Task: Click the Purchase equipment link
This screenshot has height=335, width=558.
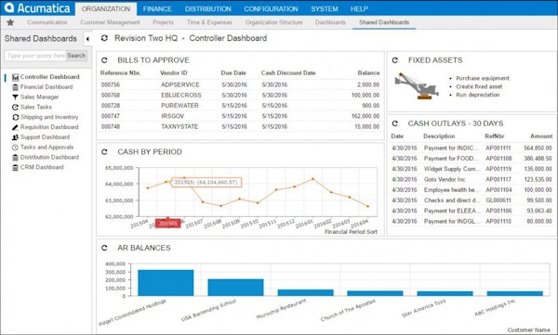Action: (483, 78)
